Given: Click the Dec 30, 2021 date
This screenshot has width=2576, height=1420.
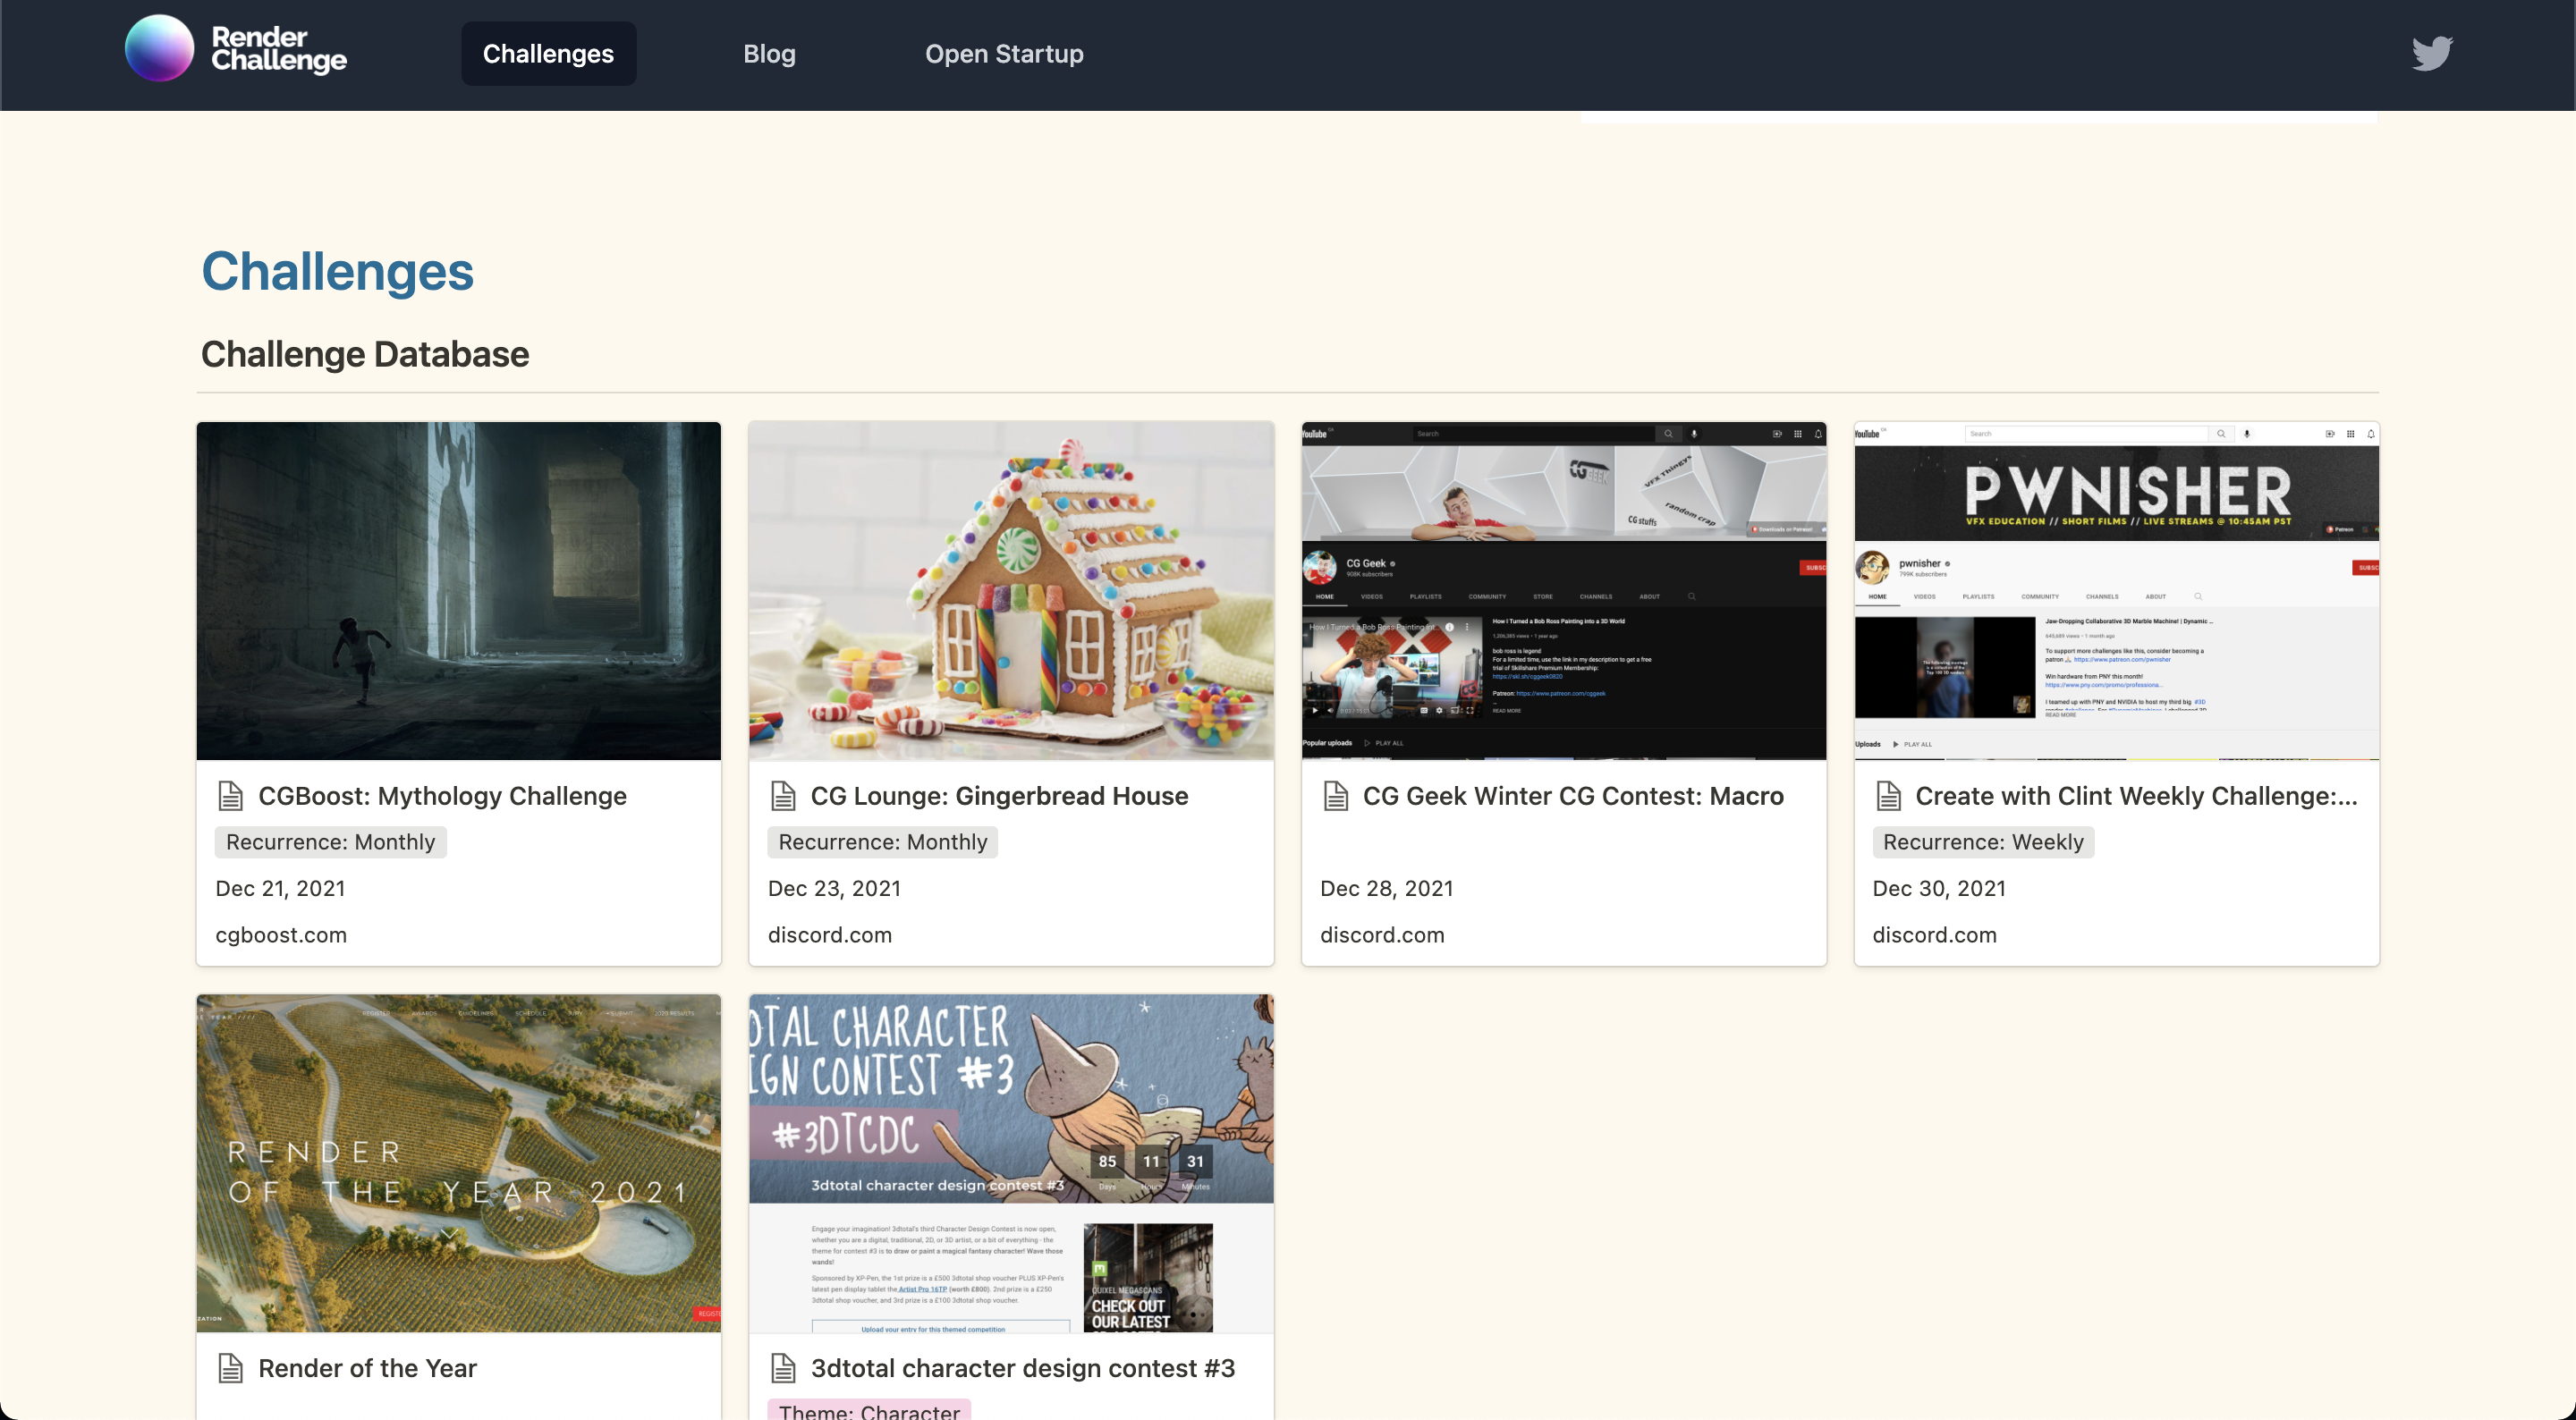Looking at the screenshot, I should pyautogui.click(x=1939, y=888).
